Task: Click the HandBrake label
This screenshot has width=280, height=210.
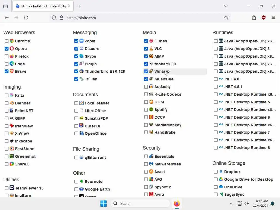Action: click(x=165, y=132)
